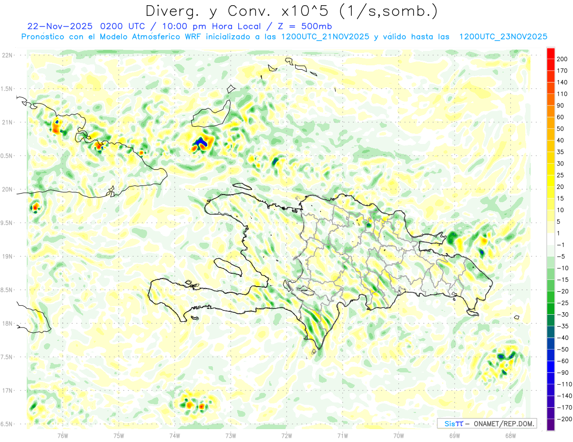This screenshot has height=442, width=573.
Task: Click the colorbar segment between 110 and 140
Action: pyautogui.click(x=551, y=88)
